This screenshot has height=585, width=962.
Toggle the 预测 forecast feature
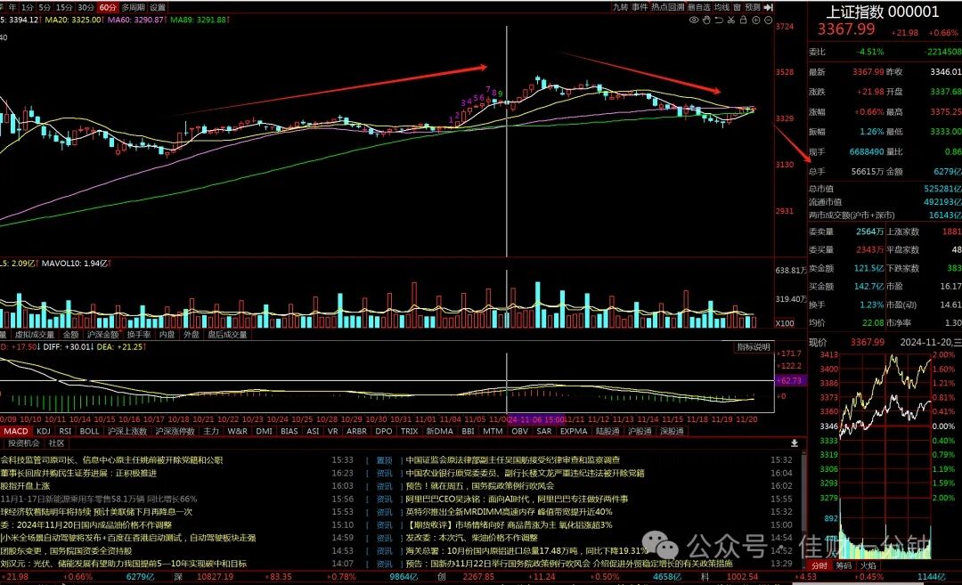752,7
